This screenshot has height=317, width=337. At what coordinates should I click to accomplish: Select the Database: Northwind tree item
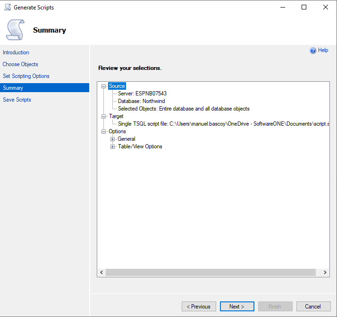(x=141, y=101)
